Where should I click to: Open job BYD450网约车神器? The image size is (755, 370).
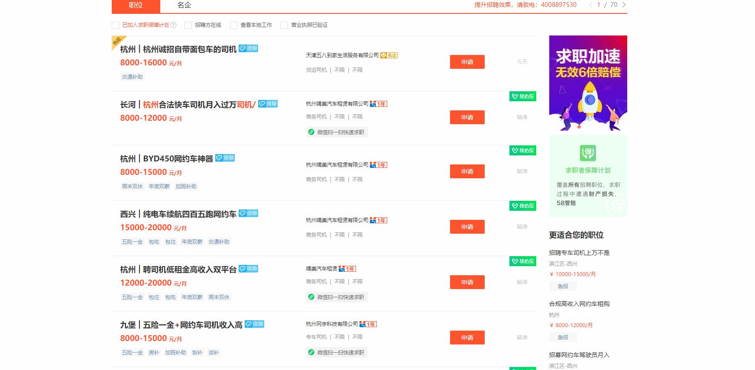[x=166, y=159]
